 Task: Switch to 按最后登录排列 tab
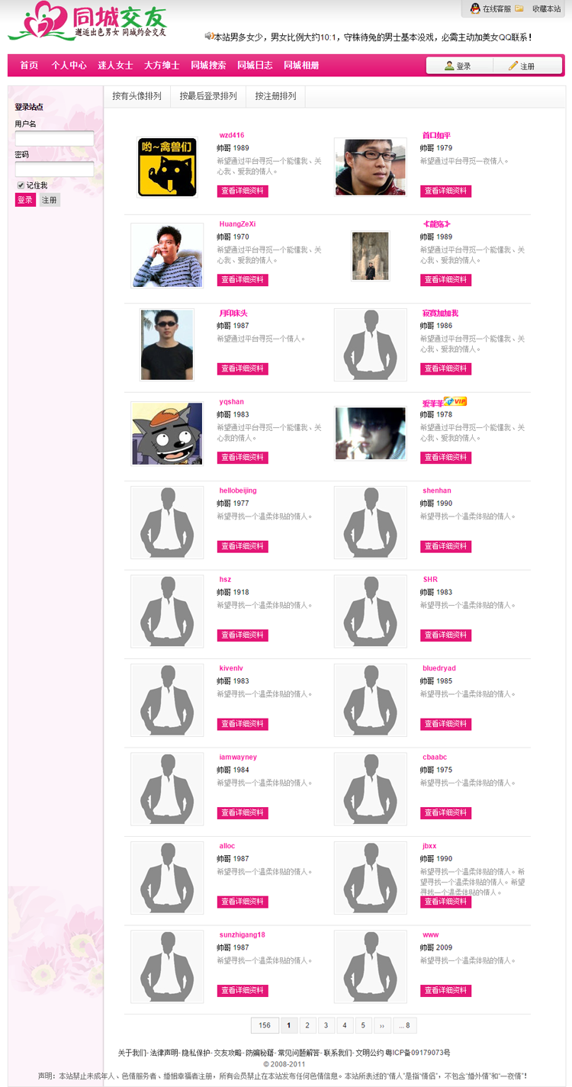click(x=208, y=96)
